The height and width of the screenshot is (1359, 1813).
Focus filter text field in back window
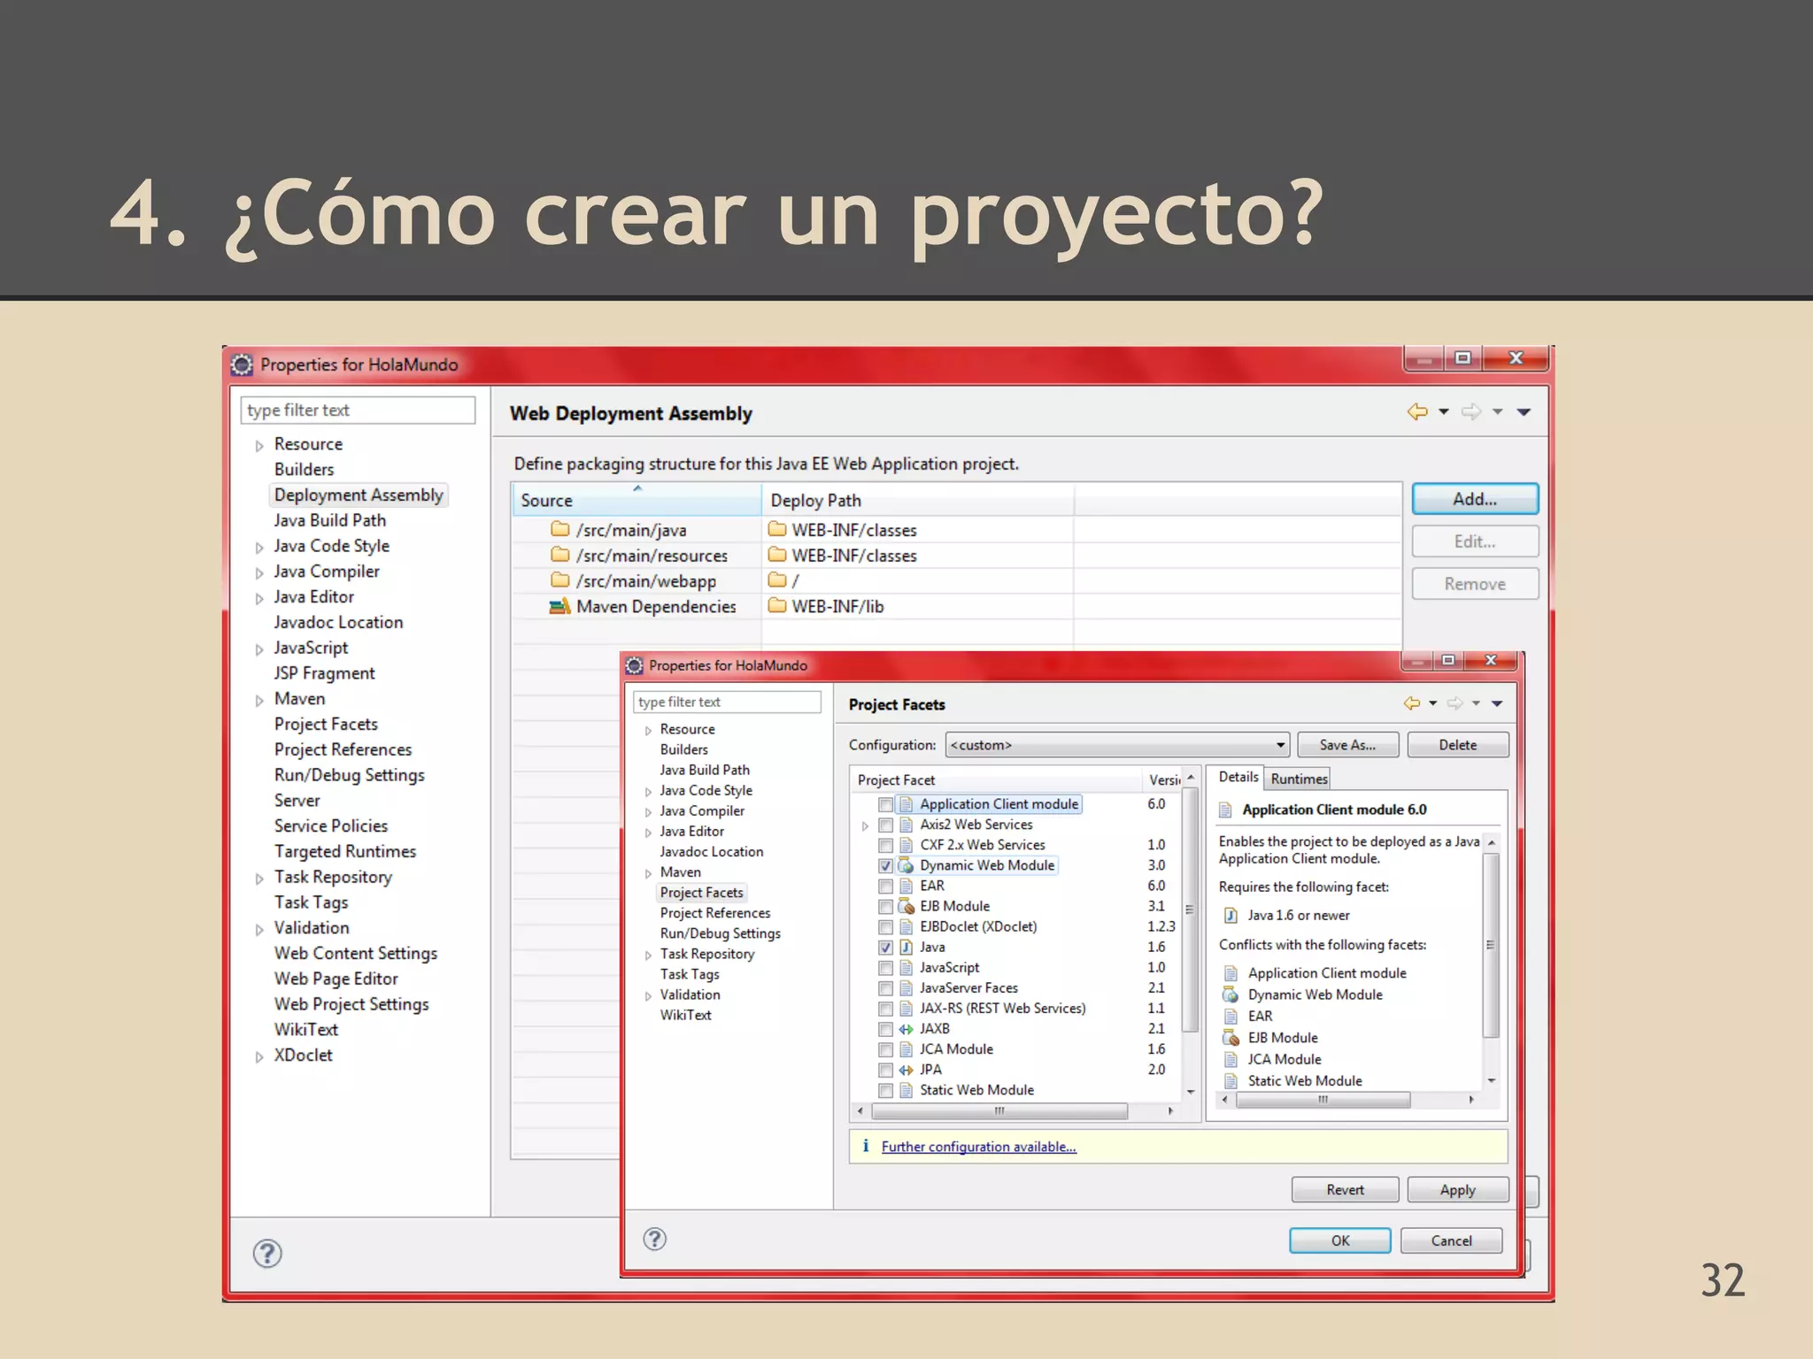click(358, 410)
